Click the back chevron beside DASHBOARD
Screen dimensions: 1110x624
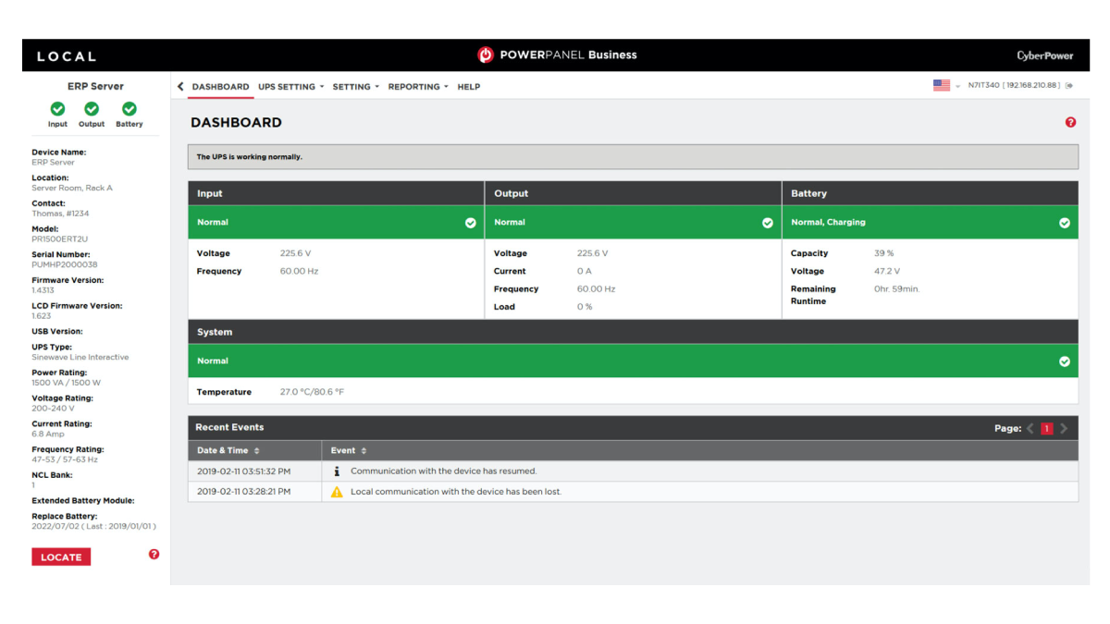tap(180, 86)
